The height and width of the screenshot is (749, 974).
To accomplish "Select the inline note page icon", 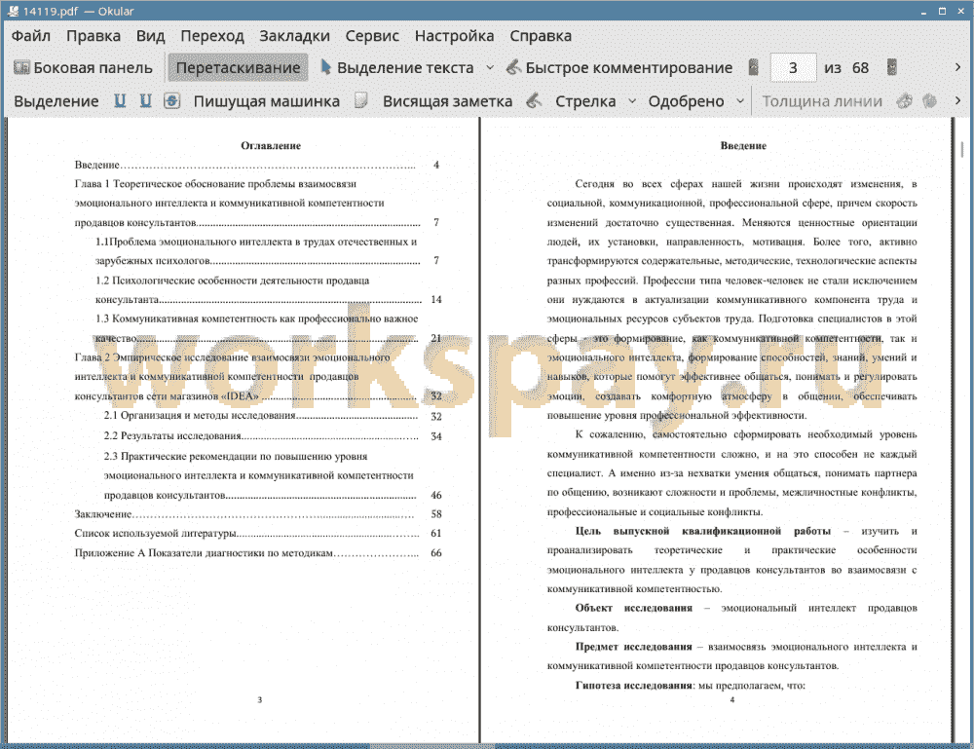I will pos(361,100).
